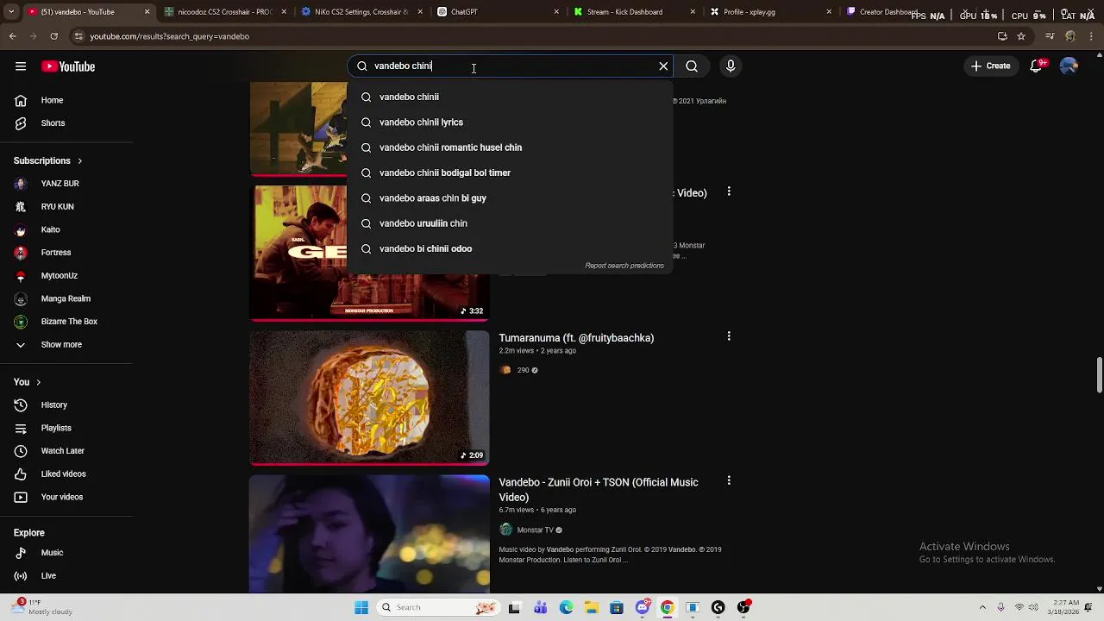Click the YouTube logo
The width and height of the screenshot is (1104, 621).
tap(68, 66)
